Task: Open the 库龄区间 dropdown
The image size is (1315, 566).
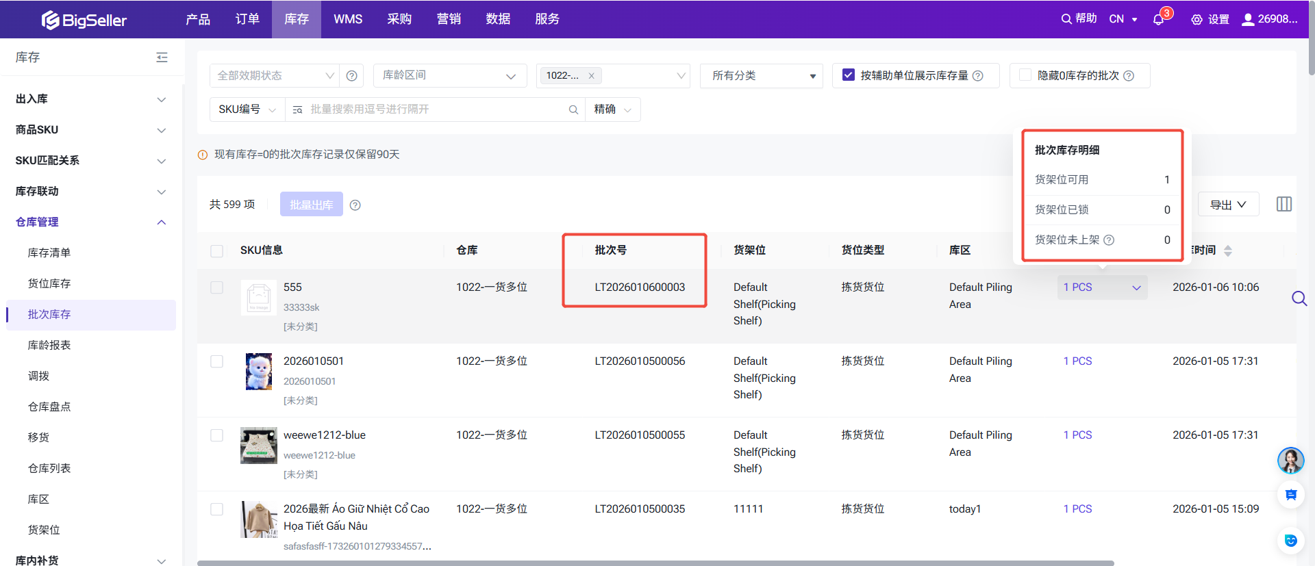Action: pos(449,75)
